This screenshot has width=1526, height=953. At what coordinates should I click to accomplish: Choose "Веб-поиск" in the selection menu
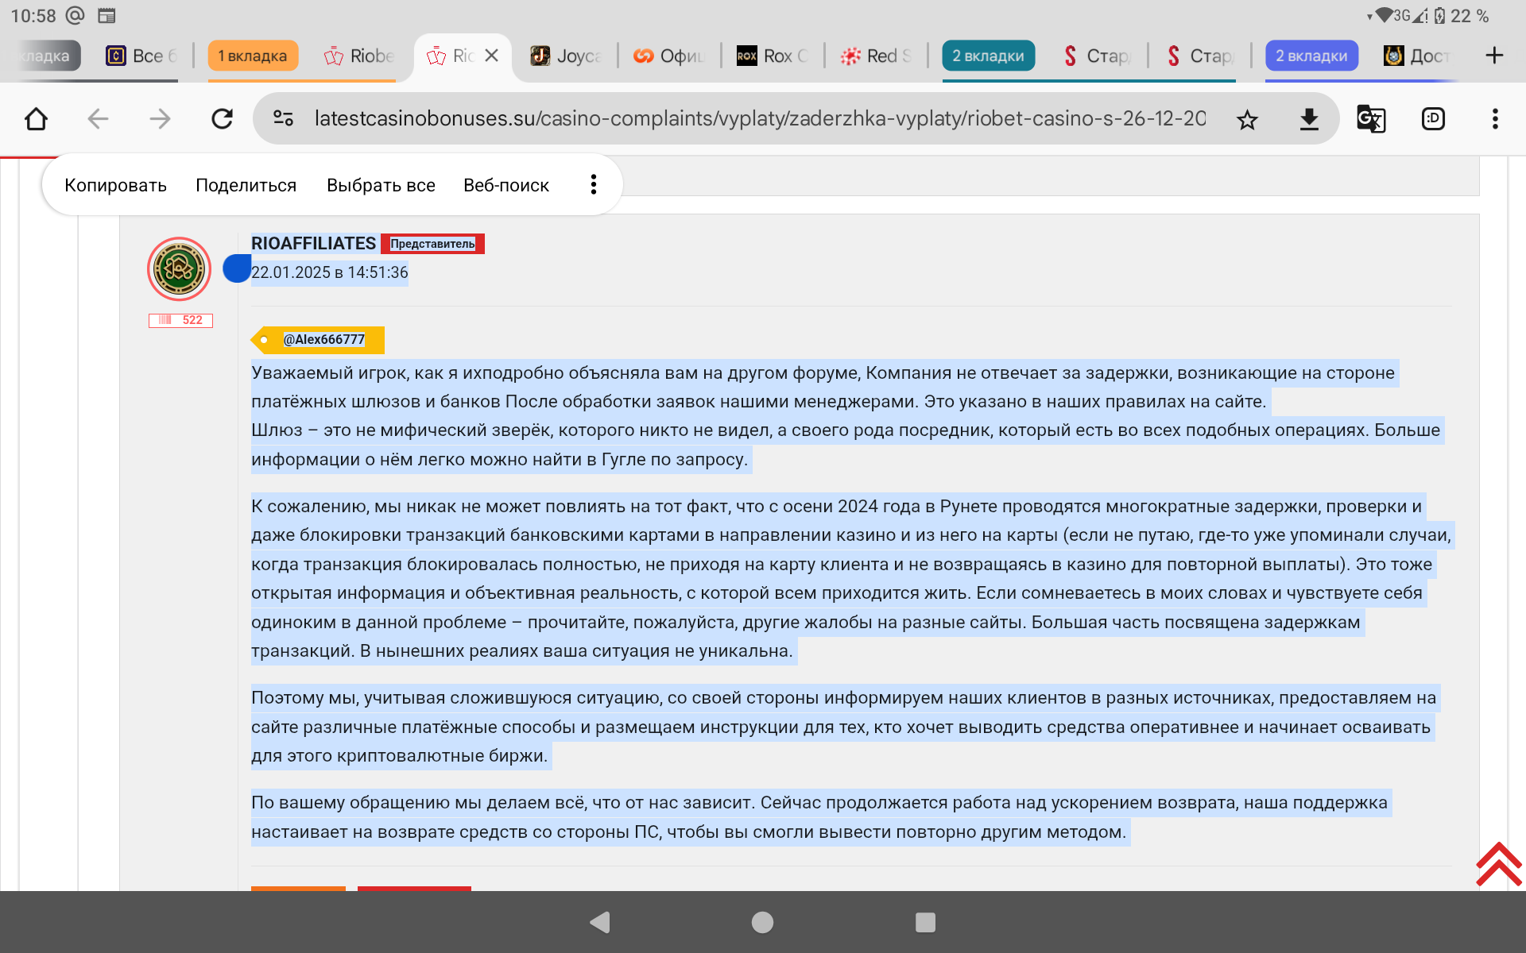point(505,185)
